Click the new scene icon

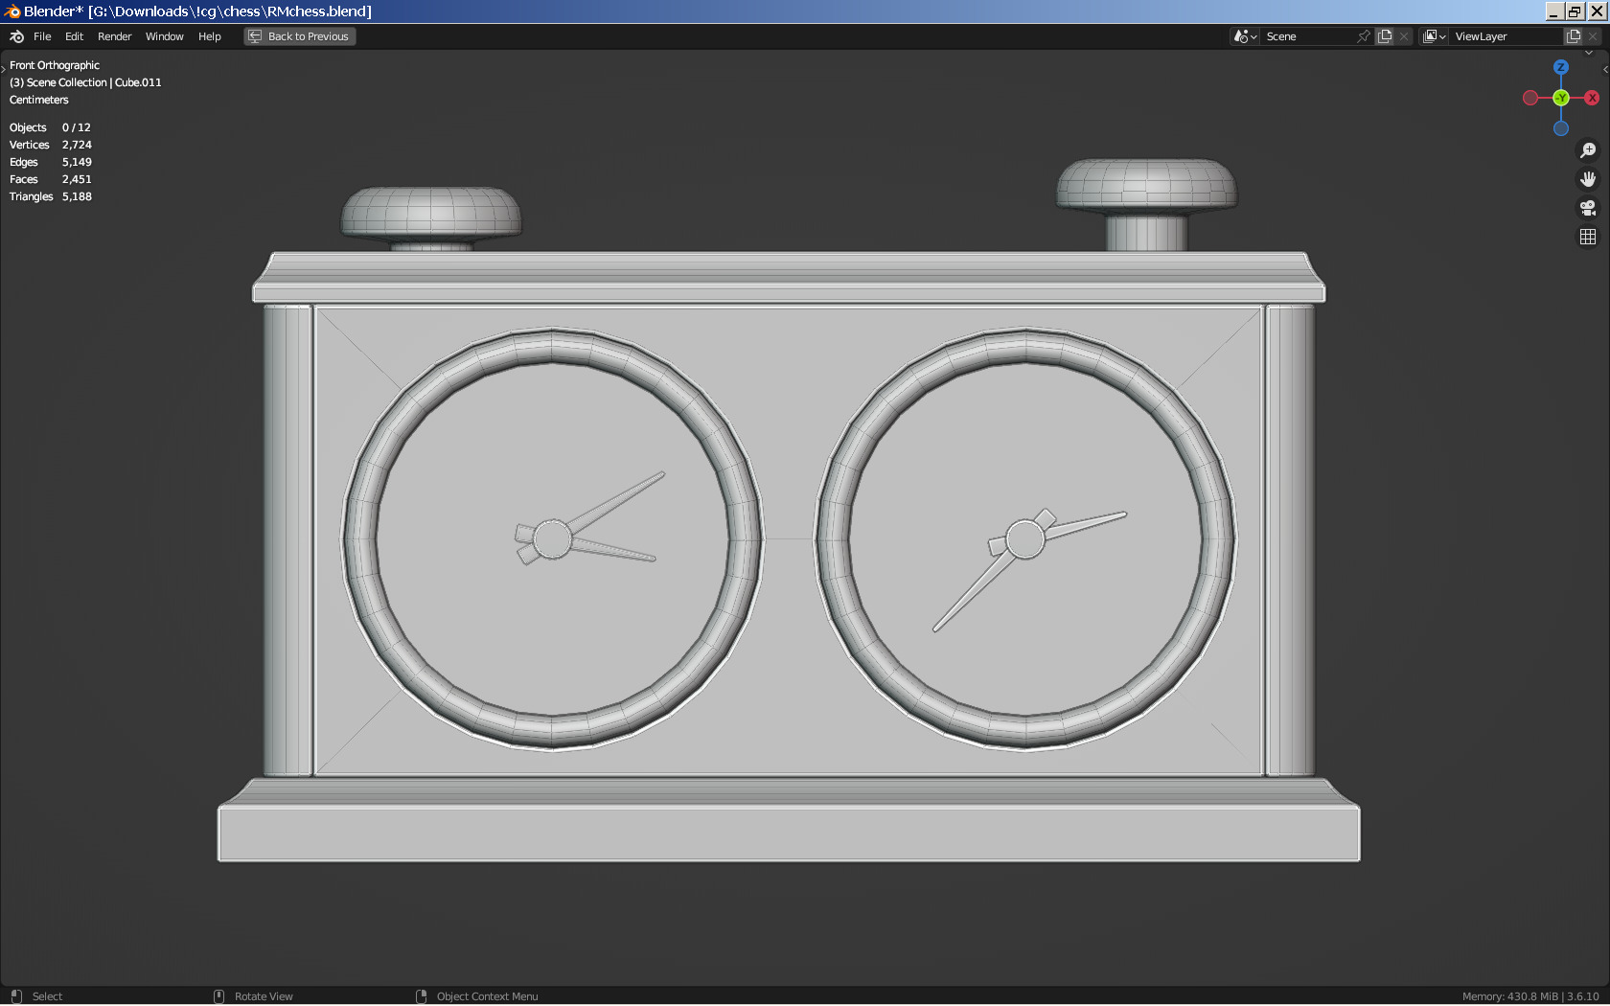coord(1385,36)
